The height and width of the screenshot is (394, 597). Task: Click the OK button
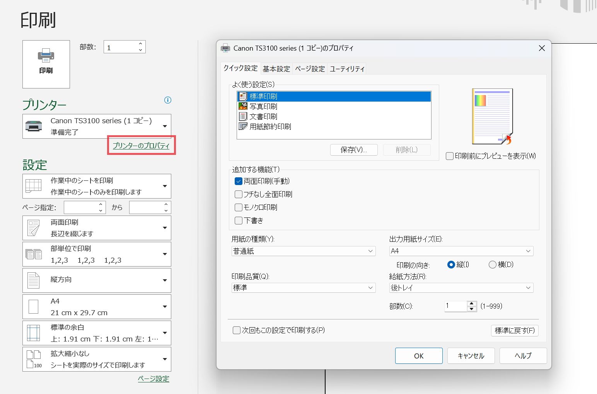419,356
